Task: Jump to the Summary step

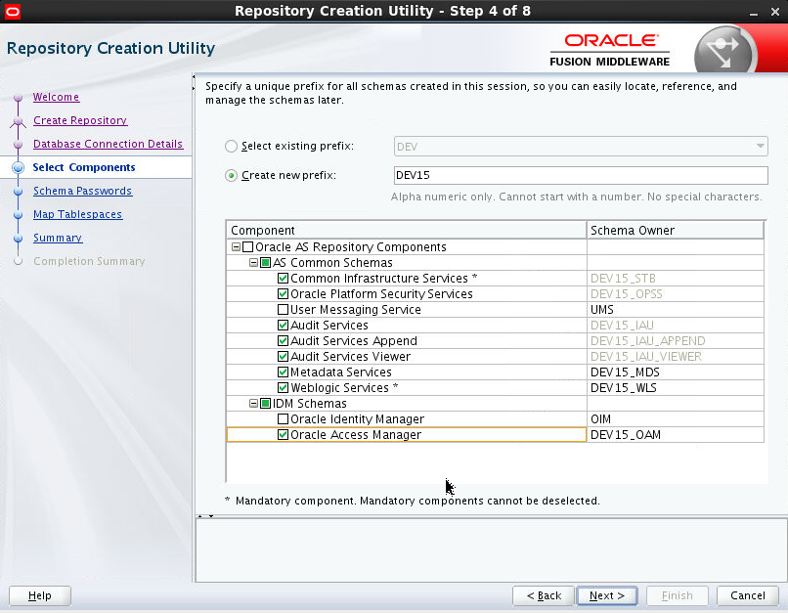Action: point(58,238)
